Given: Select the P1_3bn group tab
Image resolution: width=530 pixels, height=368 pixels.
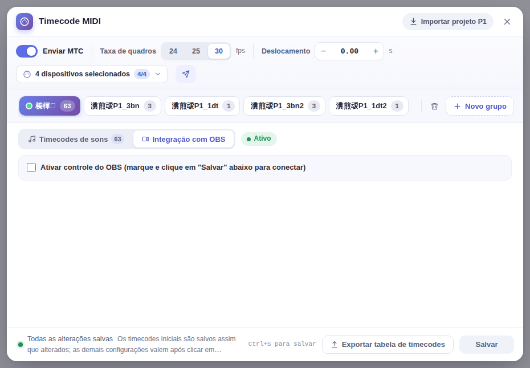Looking at the screenshot, I should 123,106.
